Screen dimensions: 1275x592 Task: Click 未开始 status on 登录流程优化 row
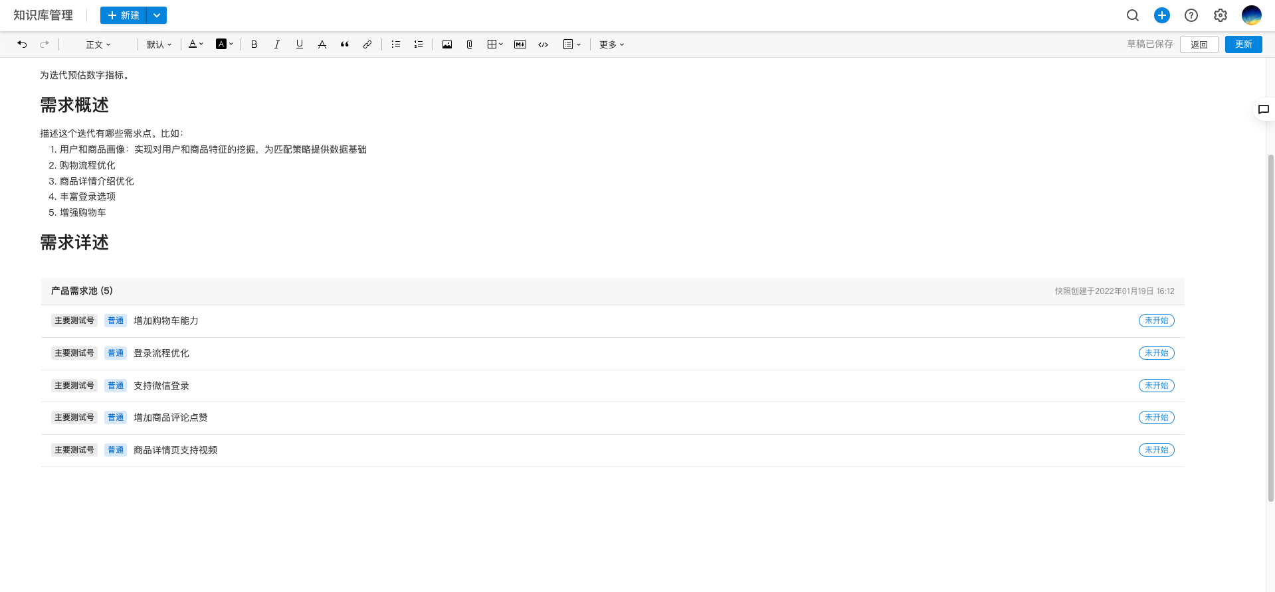click(1157, 353)
